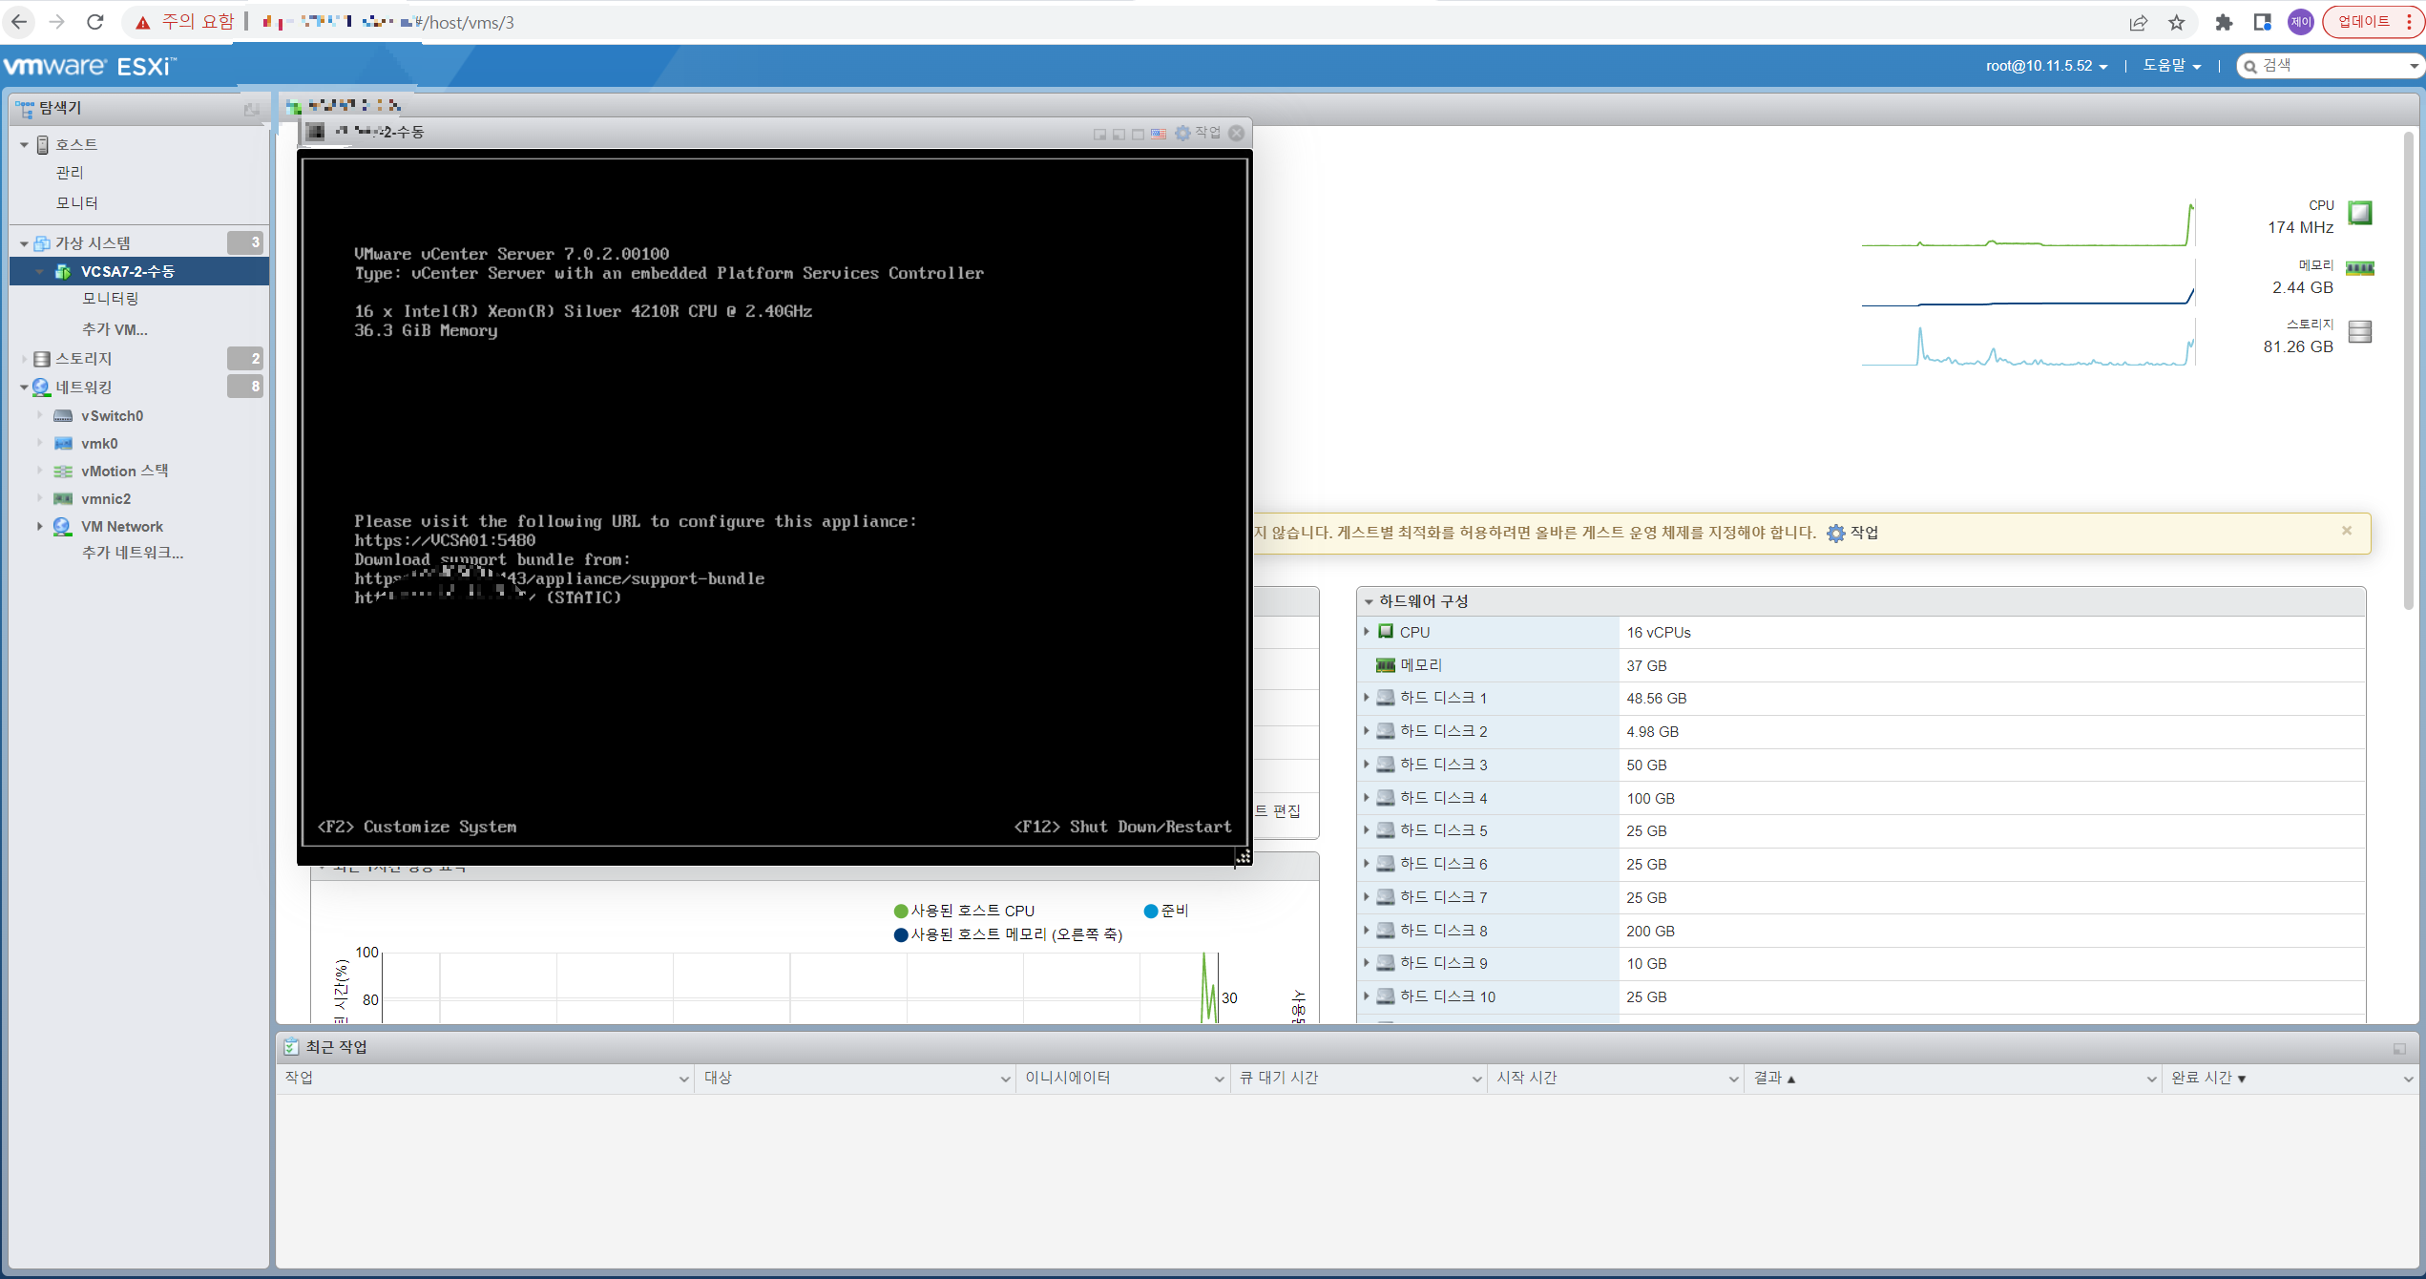Viewport: 2426px width, 1279px height.
Task: Open 모니터 under 호스트
Action: [x=77, y=202]
